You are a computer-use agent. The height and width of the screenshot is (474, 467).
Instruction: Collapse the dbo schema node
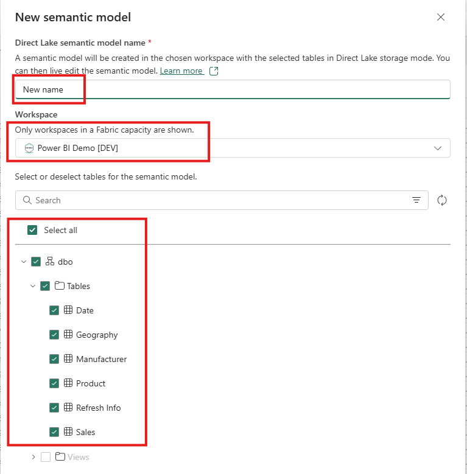[24, 262]
